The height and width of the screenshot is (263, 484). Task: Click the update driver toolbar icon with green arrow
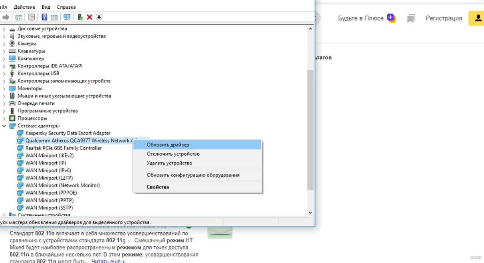point(80,17)
